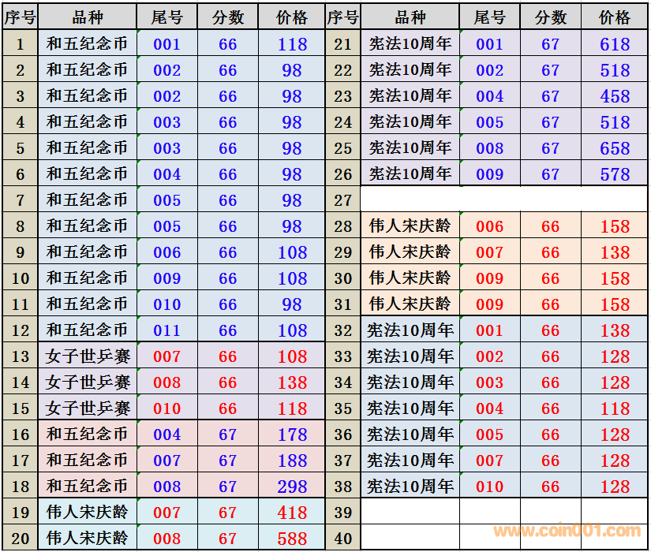Select price 418 for 伟人宋庆龄
The image size is (651, 552).
292,513
